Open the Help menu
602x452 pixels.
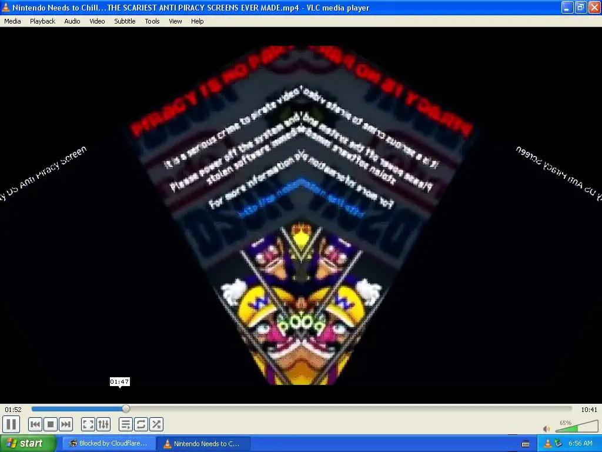198,21
